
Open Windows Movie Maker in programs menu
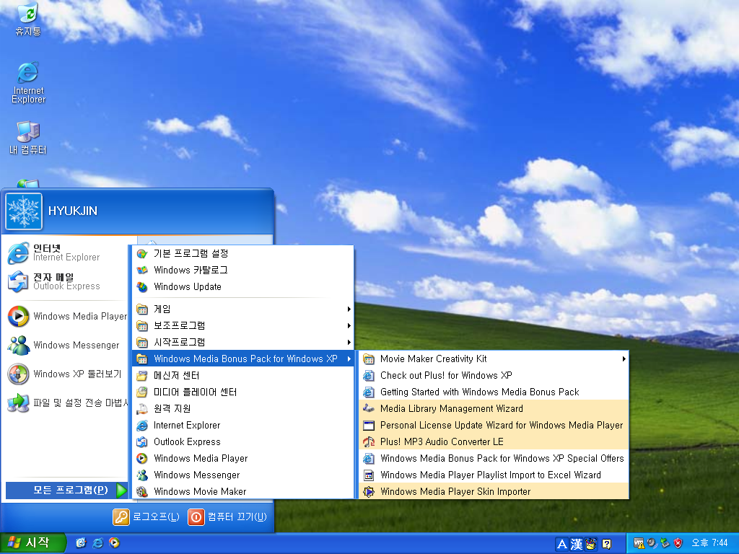[x=243, y=491]
